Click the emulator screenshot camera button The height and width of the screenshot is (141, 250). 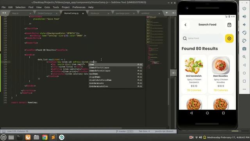point(244,49)
